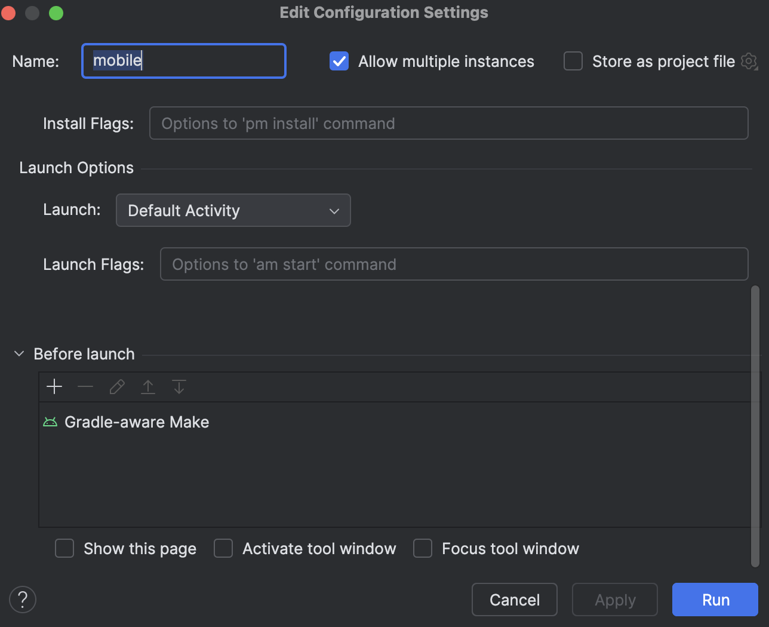Check the Show this page option

coord(64,548)
